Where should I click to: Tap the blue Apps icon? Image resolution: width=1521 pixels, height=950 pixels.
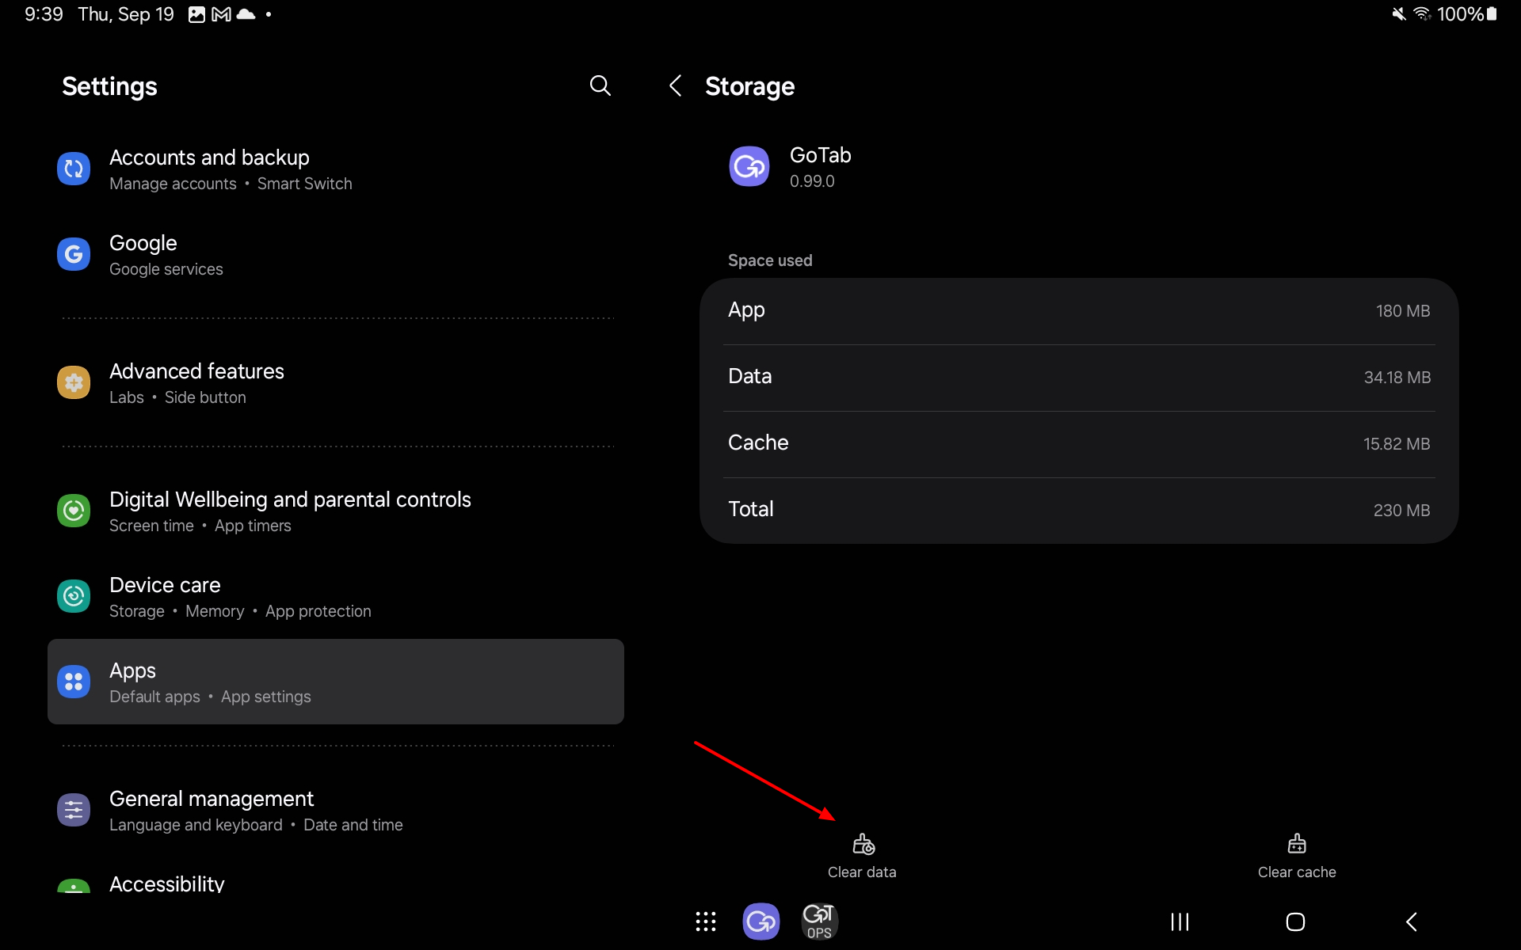[x=73, y=681]
